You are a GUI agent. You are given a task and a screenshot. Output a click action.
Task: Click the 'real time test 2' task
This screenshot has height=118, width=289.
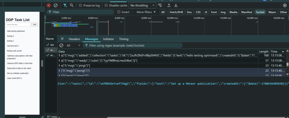click(13, 46)
